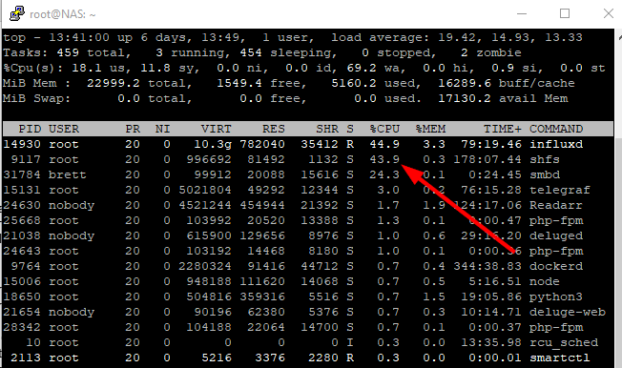Click PID 14930
622x368 pixels.
tap(22, 144)
